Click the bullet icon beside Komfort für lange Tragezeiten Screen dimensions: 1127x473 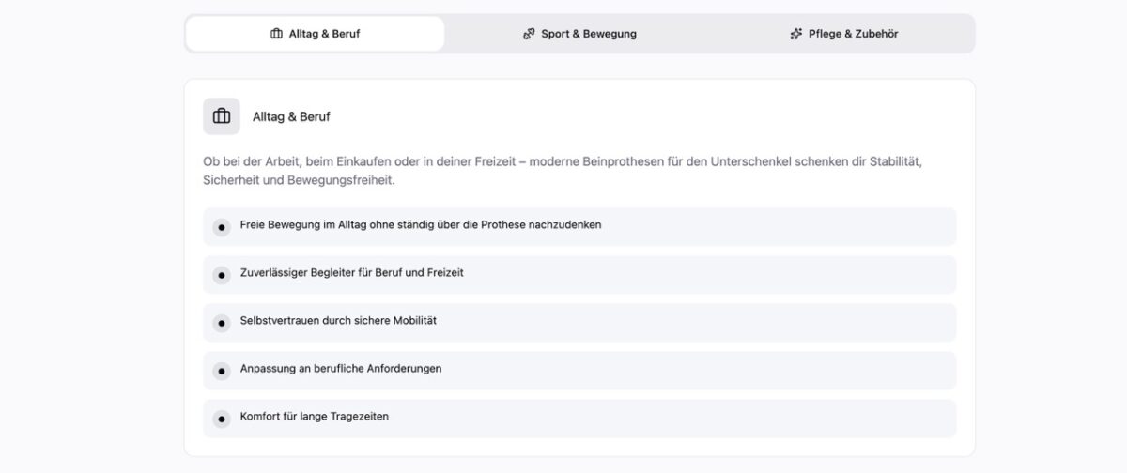pos(222,419)
